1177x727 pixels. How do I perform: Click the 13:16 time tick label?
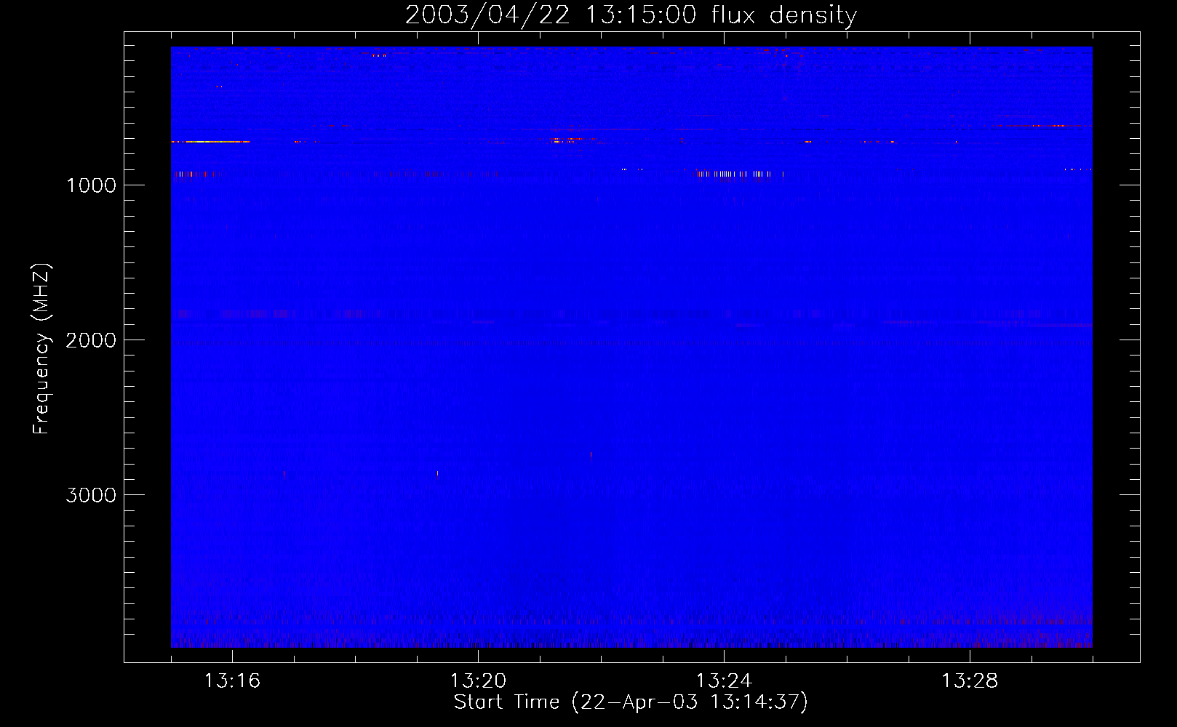click(232, 681)
